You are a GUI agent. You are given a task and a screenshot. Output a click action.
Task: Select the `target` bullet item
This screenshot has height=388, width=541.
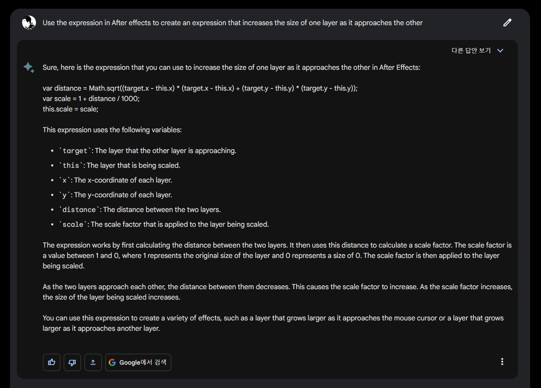(x=147, y=151)
